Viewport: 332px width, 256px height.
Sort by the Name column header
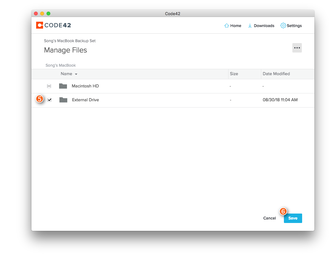click(66, 74)
